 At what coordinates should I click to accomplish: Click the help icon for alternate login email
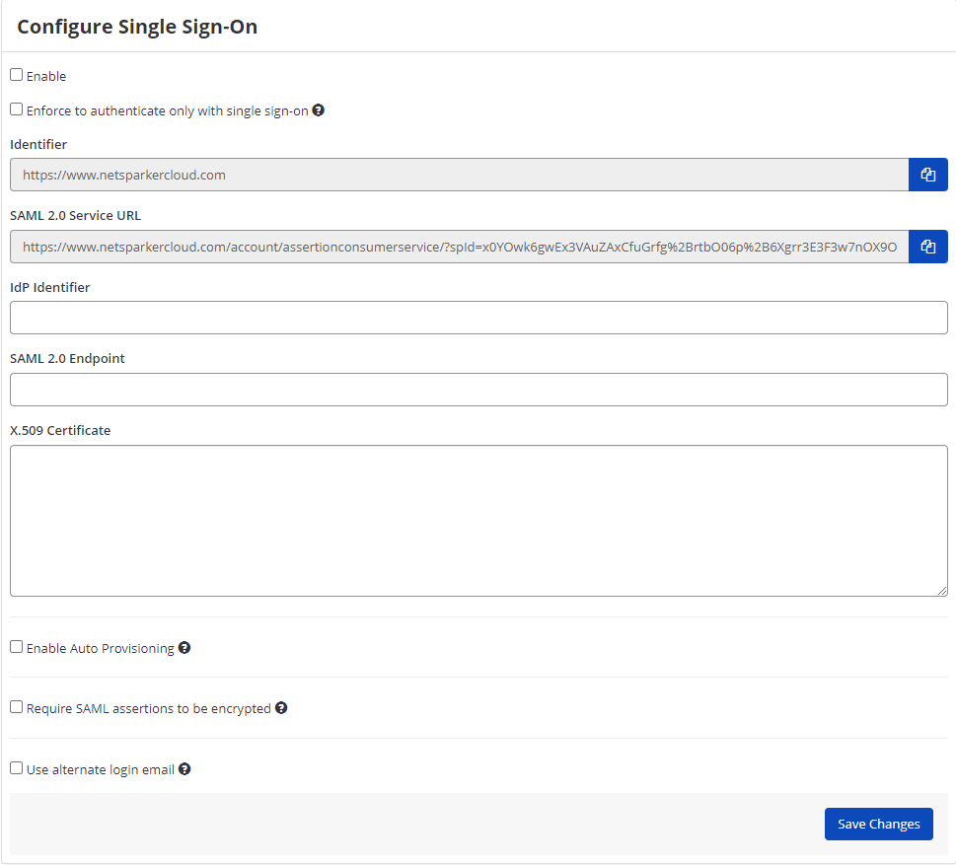click(184, 768)
